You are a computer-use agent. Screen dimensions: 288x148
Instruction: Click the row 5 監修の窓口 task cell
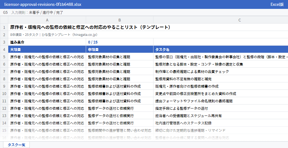[221, 57]
